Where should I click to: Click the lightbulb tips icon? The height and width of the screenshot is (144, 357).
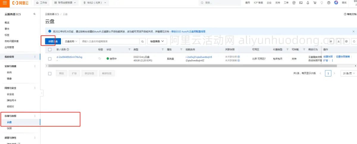(322, 3)
